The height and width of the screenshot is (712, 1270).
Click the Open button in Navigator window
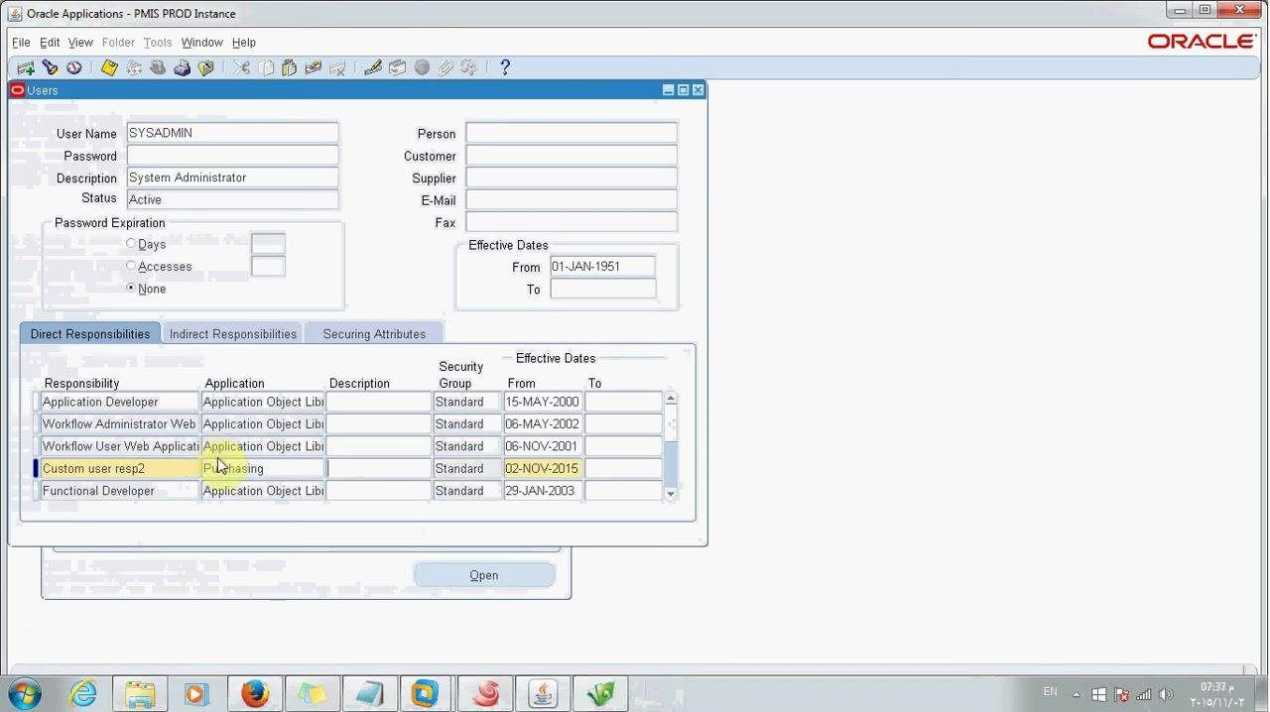(484, 575)
